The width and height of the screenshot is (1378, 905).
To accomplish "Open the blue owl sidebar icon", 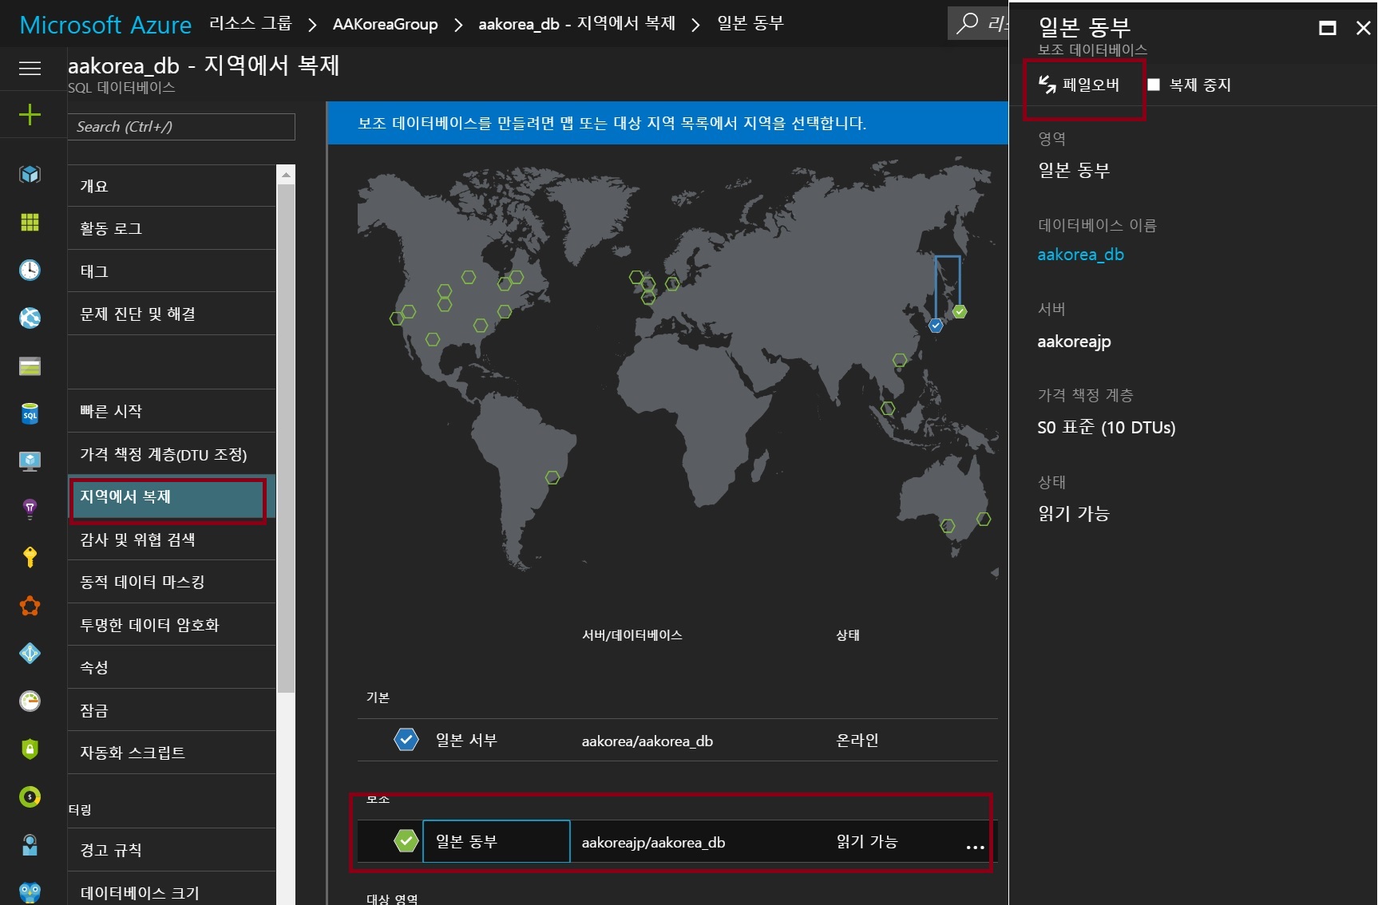I will pos(30,892).
